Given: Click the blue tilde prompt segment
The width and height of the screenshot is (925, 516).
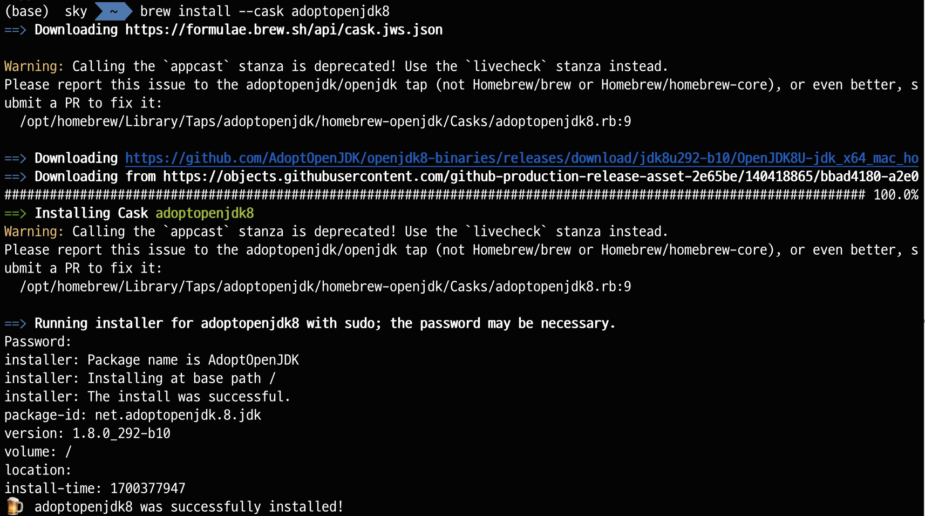Looking at the screenshot, I should coord(113,11).
